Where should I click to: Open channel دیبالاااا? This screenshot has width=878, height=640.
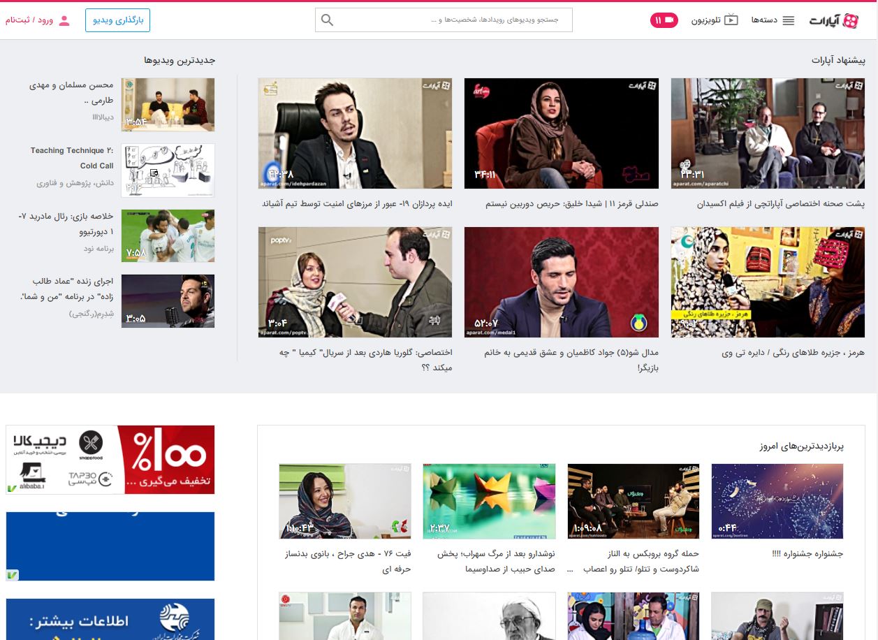[103, 117]
